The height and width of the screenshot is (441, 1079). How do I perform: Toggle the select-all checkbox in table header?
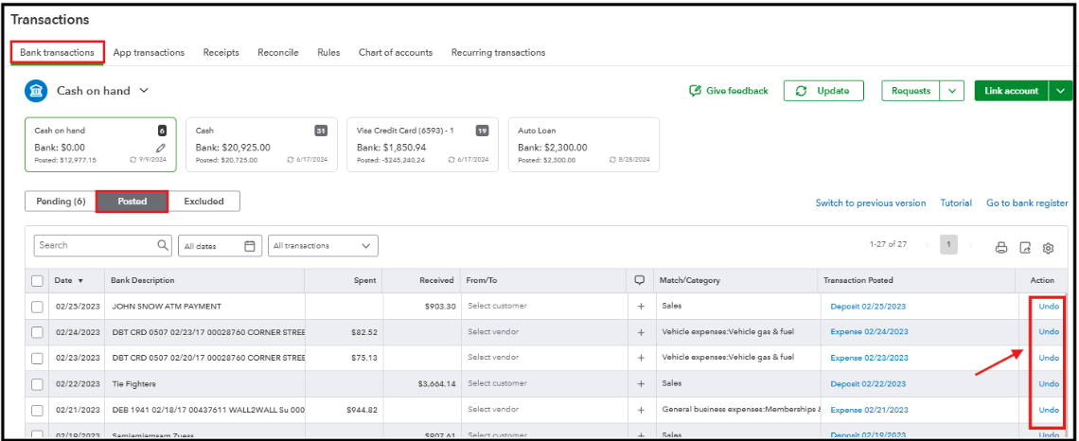pyautogui.click(x=37, y=281)
